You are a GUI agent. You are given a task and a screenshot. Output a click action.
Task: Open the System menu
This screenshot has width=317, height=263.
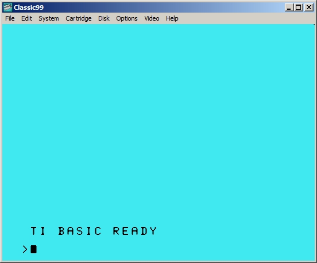49,18
